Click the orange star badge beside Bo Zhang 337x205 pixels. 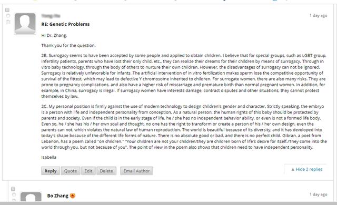point(73,196)
